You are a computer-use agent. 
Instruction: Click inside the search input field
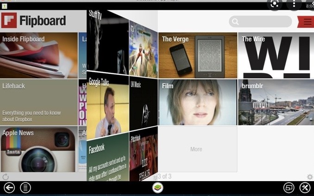260,21
